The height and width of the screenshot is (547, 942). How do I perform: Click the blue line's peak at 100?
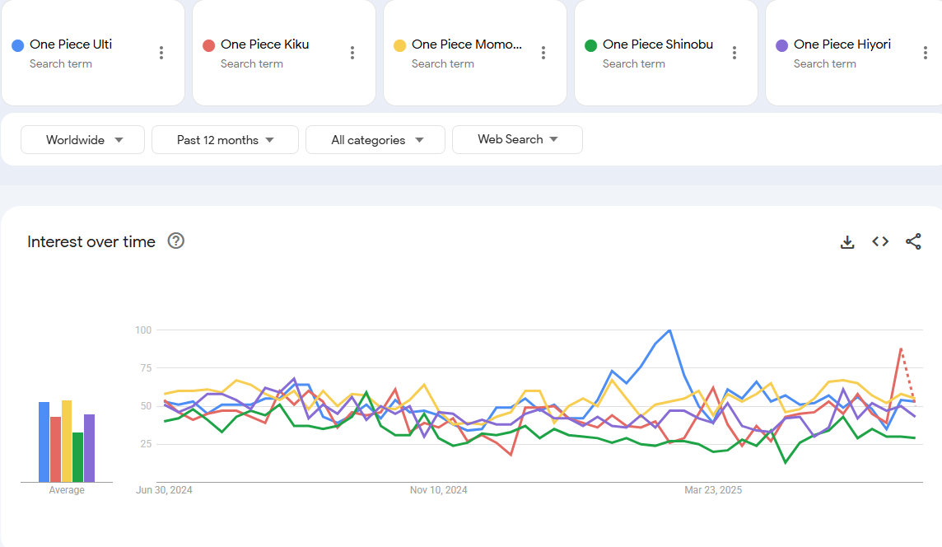pos(669,330)
